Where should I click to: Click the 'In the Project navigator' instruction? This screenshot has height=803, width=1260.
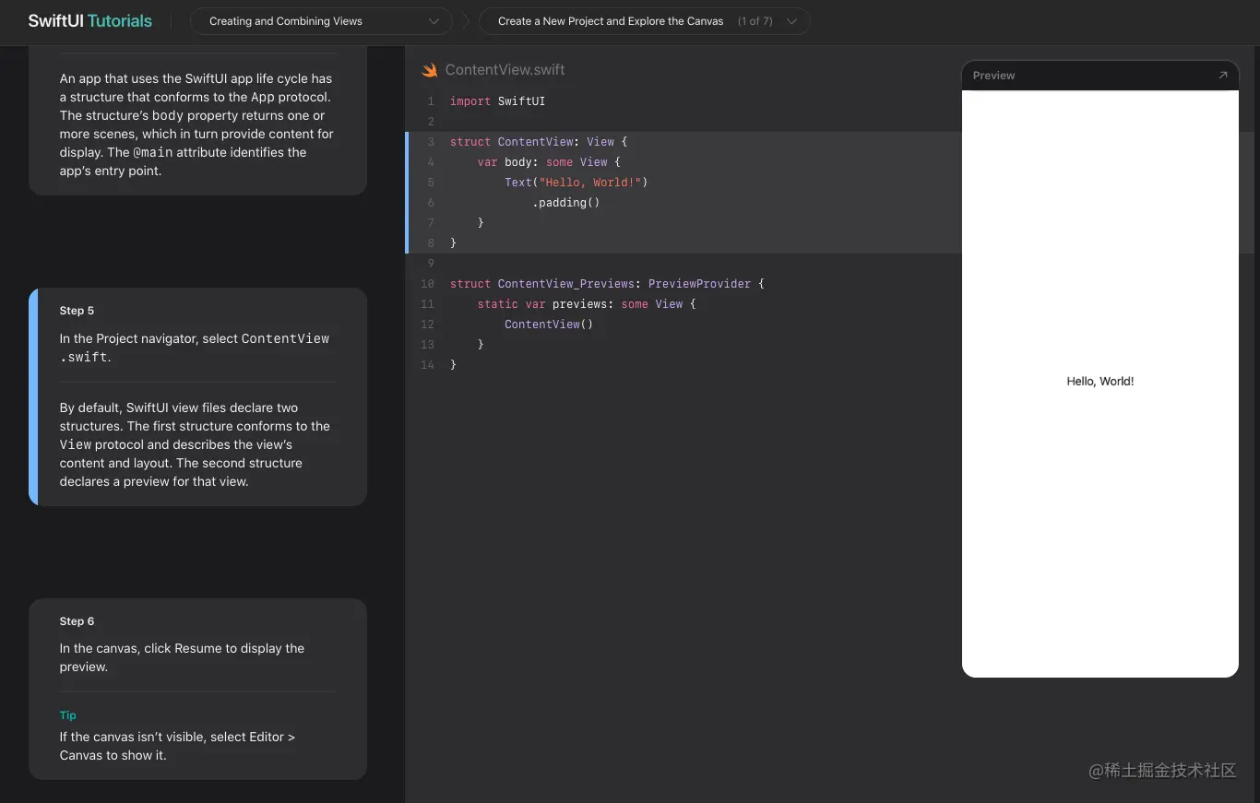195,348
